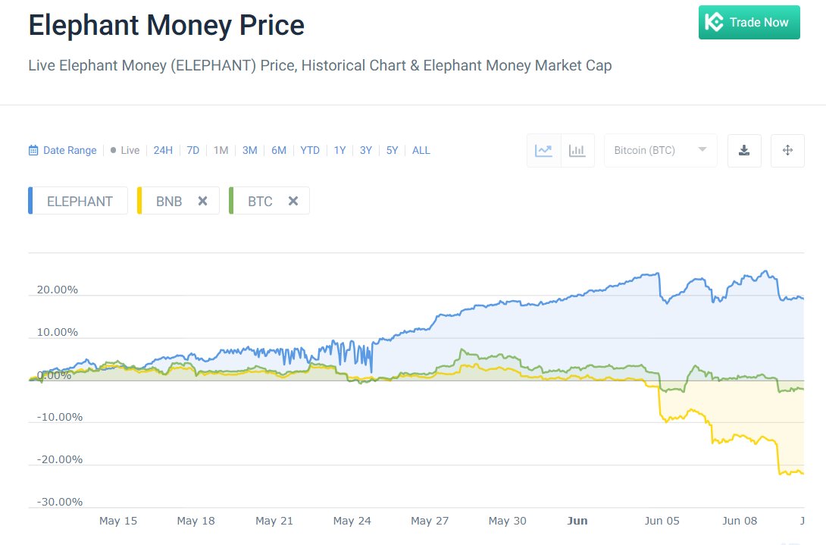Toggle the ELEPHANT series legend

(78, 201)
